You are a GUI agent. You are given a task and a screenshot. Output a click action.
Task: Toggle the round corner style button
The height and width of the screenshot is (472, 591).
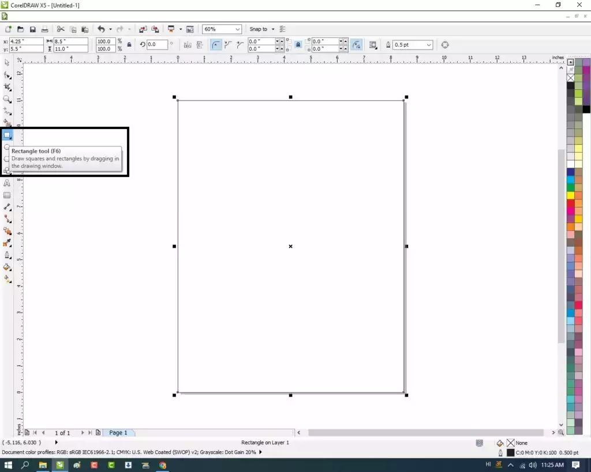(x=216, y=45)
